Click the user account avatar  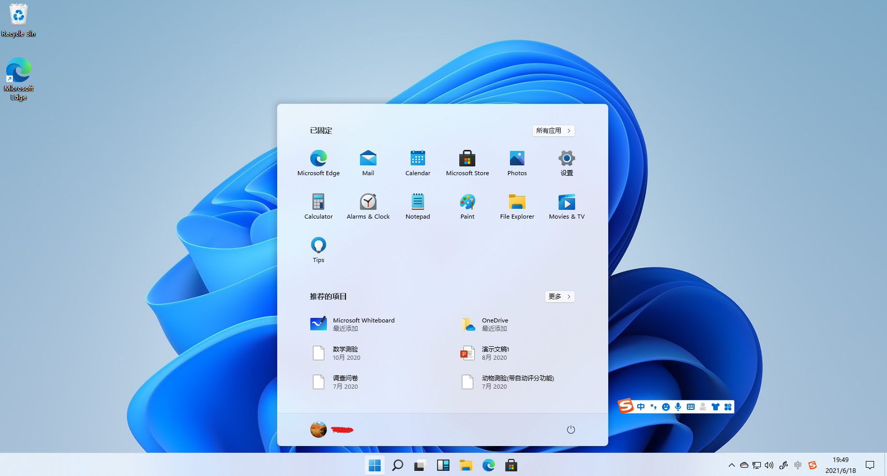(x=319, y=429)
